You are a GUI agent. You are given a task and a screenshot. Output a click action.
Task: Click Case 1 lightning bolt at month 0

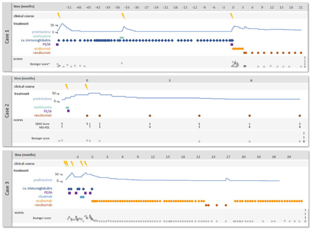pos(232,15)
